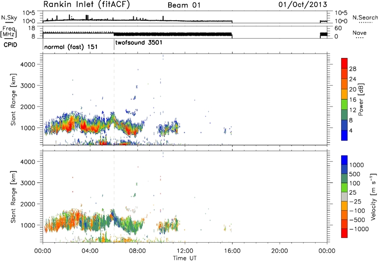Select the 'N.Sky' legend label
The height and width of the screenshot is (261, 378).
[9, 17]
